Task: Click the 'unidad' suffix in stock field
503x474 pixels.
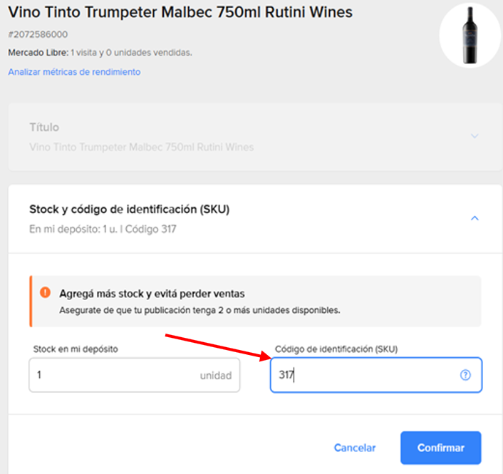Action: (x=216, y=376)
